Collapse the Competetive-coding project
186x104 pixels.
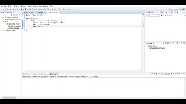point(1,17)
